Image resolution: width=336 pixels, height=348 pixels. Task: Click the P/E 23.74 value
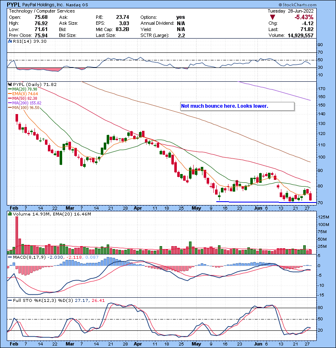[123, 17]
